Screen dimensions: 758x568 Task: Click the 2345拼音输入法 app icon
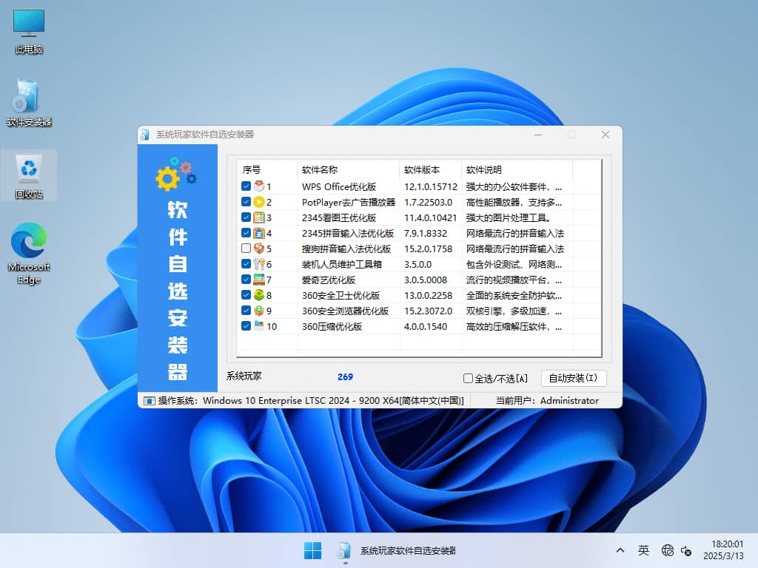coord(260,232)
